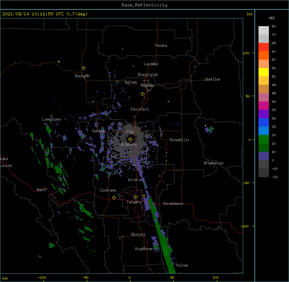Click the Stettler label
289x282 pixels.
click(213, 79)
